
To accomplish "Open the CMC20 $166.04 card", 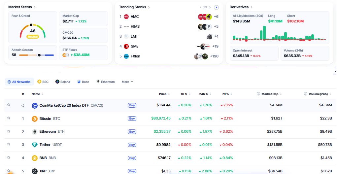I will pos(84,35).
